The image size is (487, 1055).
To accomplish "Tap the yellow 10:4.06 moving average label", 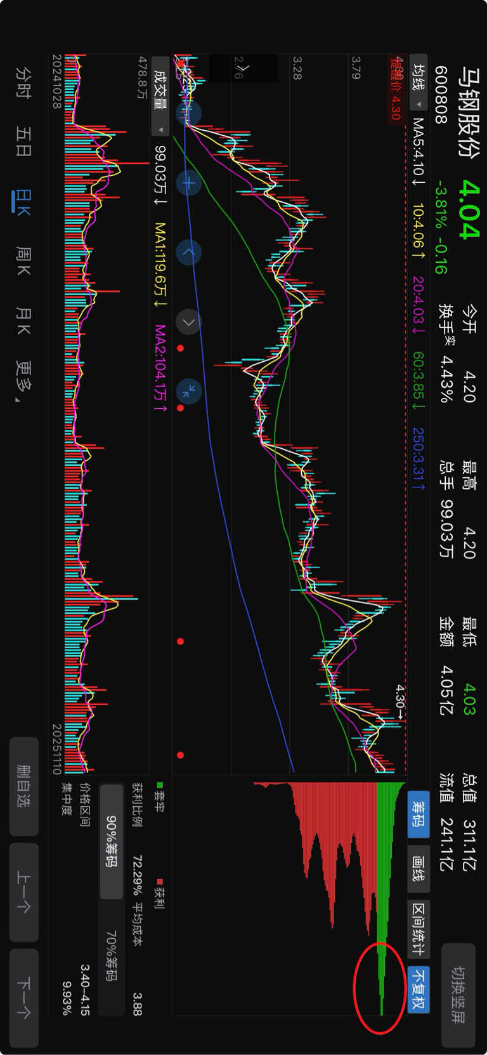I will [x=419, y=231].
